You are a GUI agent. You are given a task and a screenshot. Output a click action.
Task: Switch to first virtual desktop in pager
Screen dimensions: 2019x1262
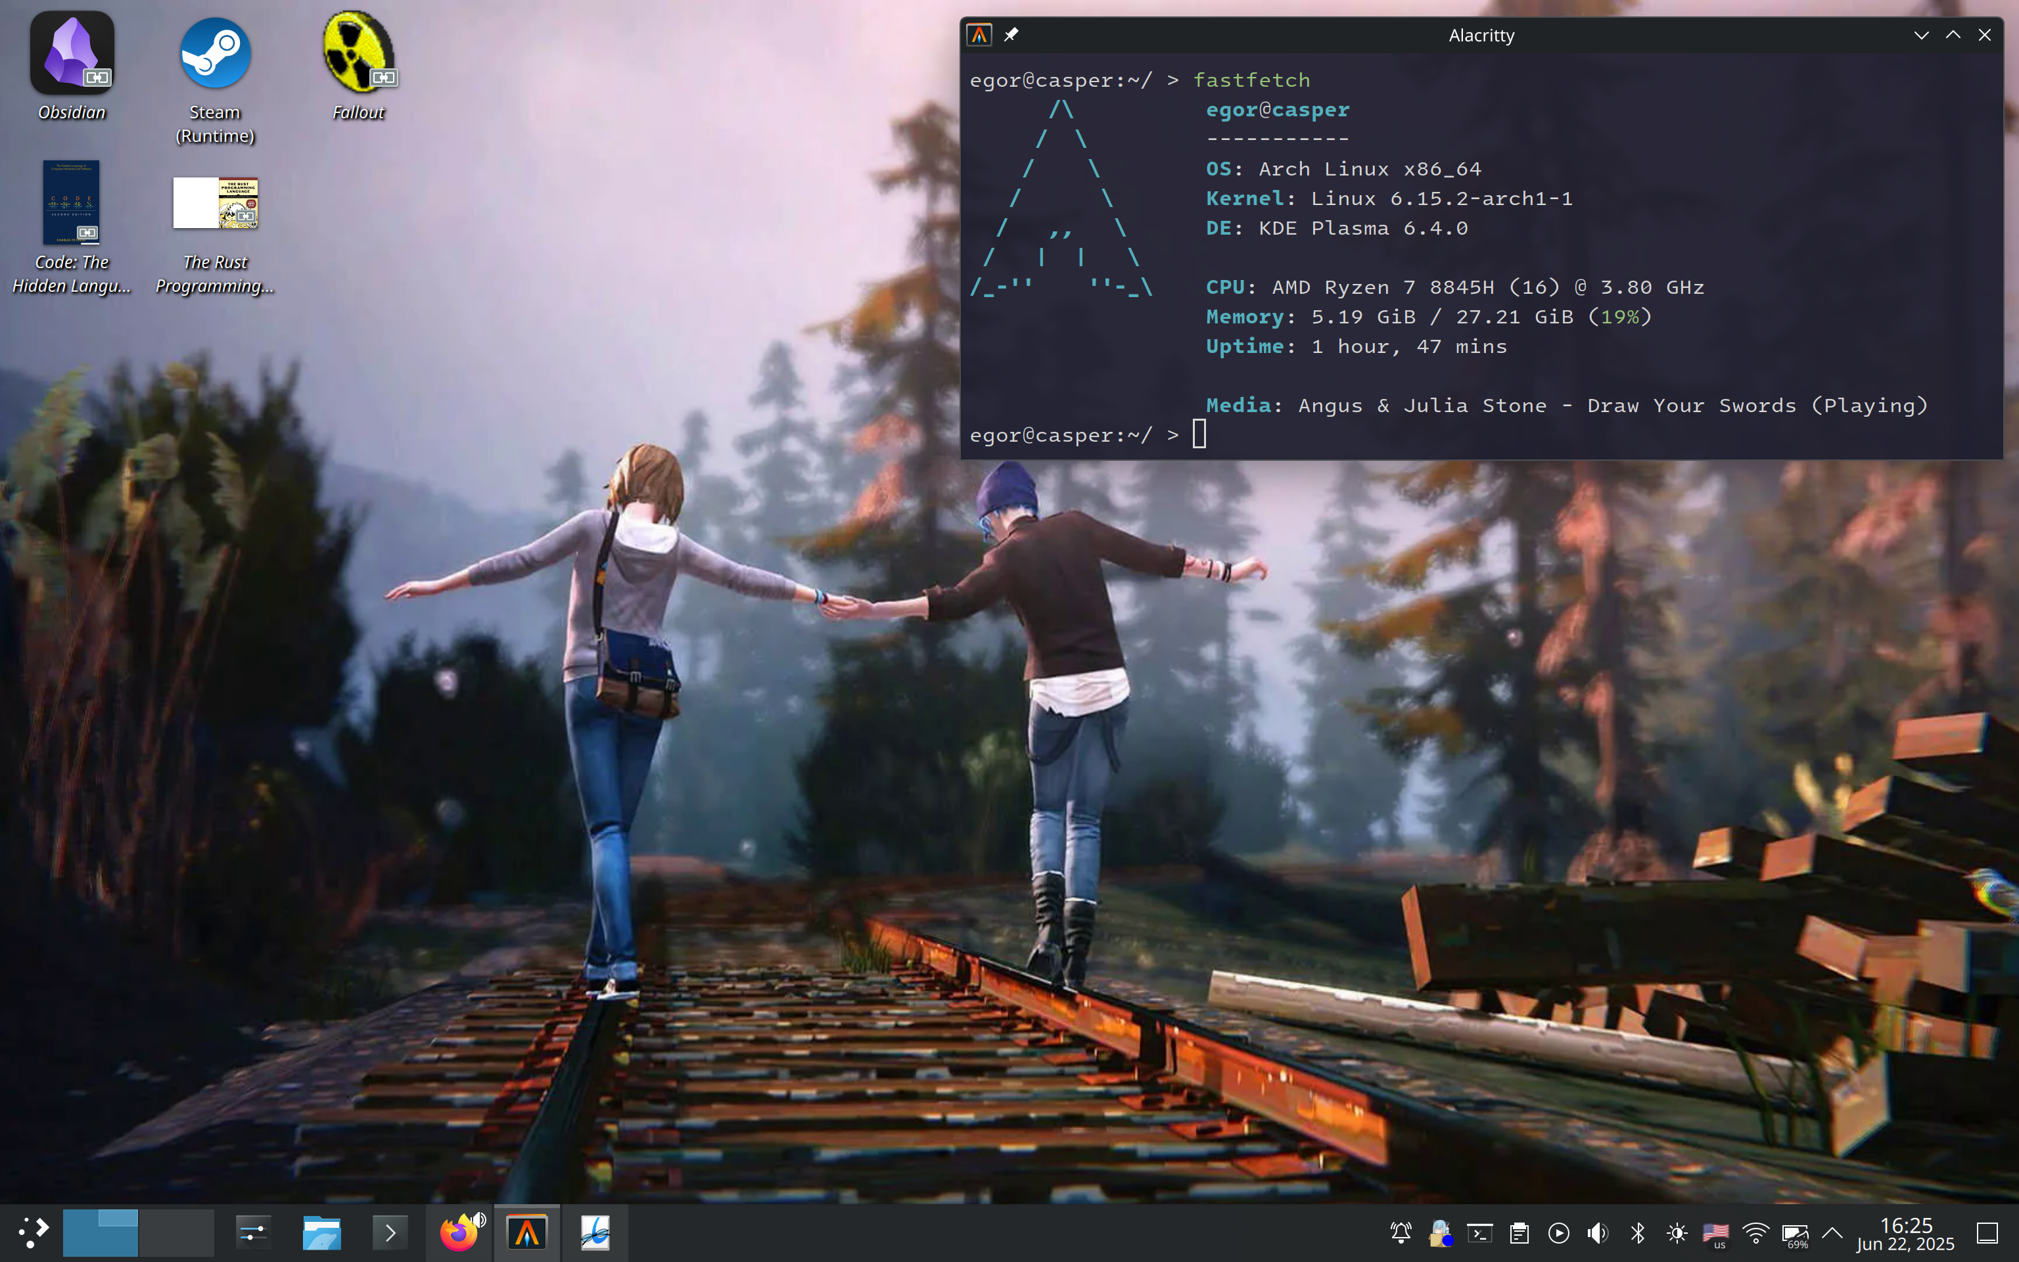tap(100, 1233)
